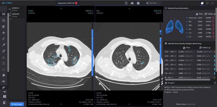This screenshot has height=107, width=217.
Task: Switch to the Suspected COVID-19 tab
Action: click(67, 3)
